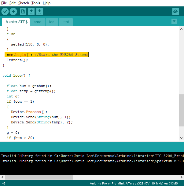Click the setled(150, 0, 0); line
184x186 pixels.
30,45
